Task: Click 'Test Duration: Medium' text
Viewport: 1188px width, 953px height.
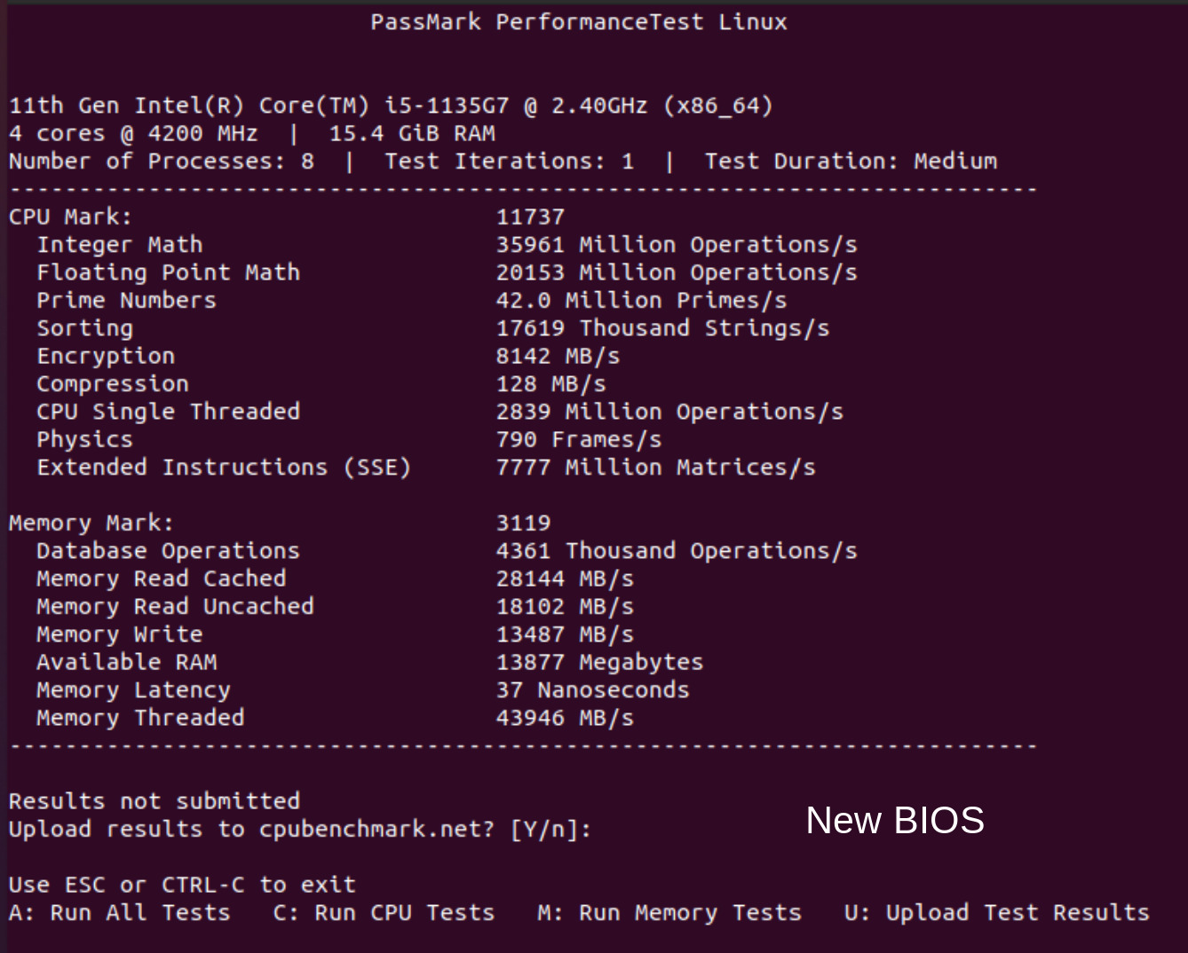Action: 851,161
